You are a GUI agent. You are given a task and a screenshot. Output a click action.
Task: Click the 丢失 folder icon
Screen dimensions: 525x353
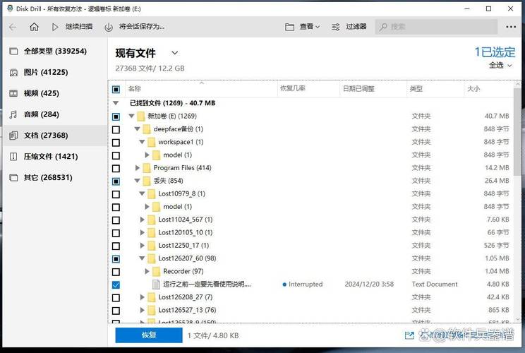[x=146, y=181]
